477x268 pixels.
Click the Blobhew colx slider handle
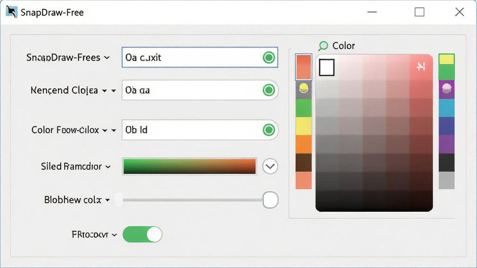[x=270, y=200]
